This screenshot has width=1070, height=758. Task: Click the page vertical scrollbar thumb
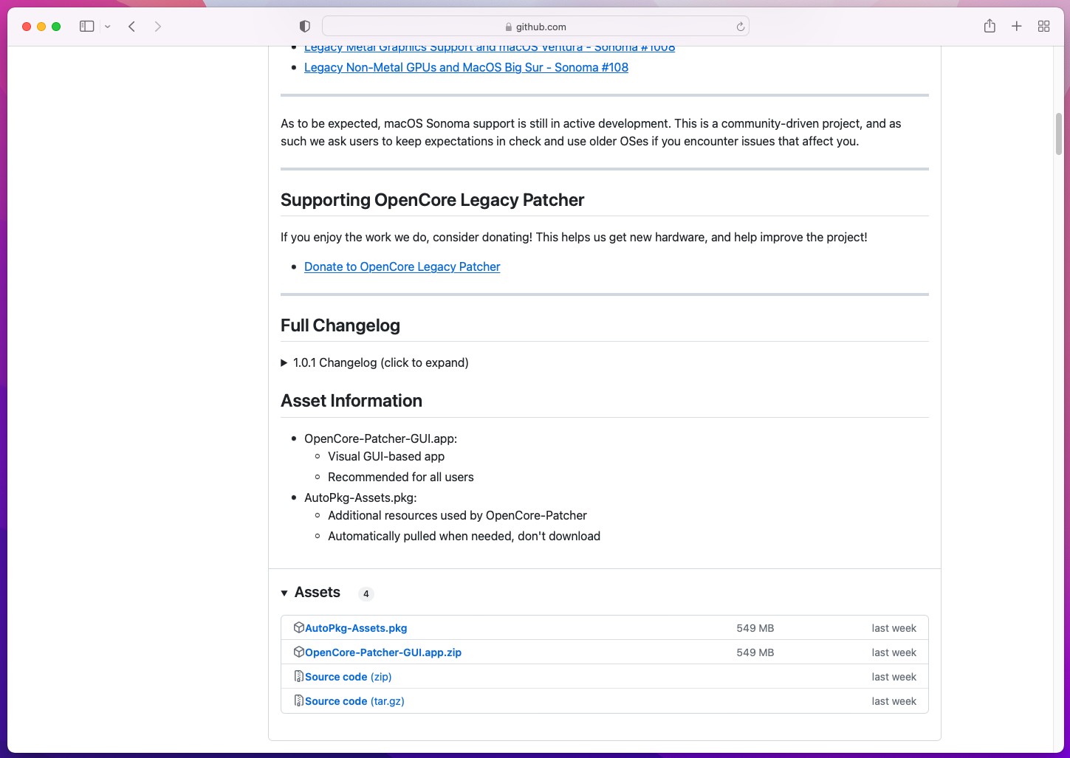click(x=1059, y=134)
